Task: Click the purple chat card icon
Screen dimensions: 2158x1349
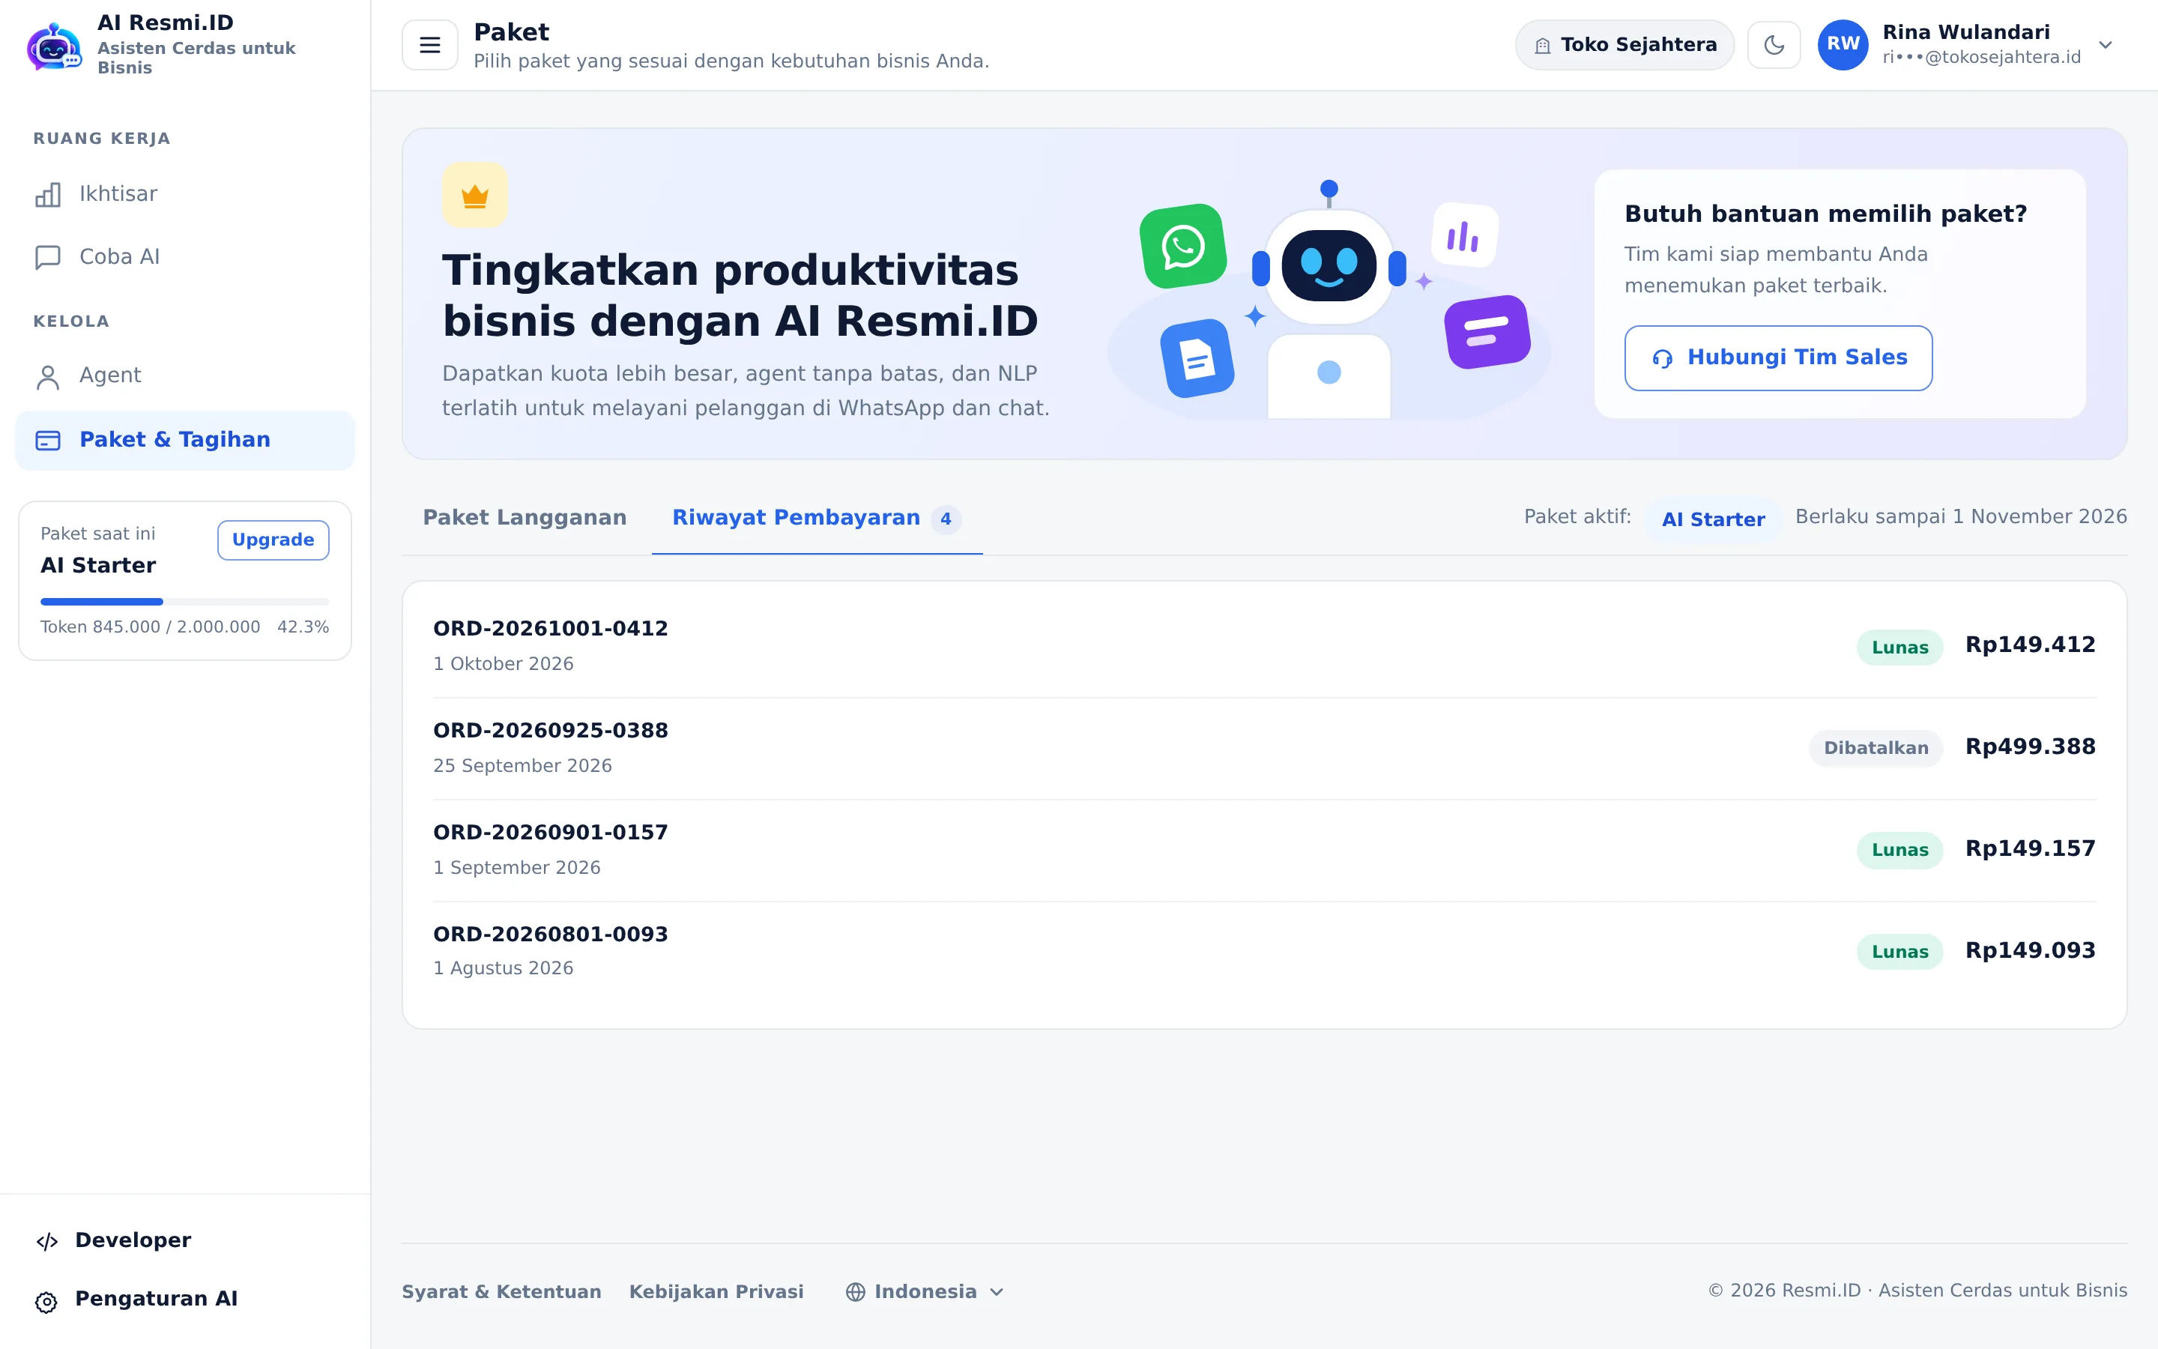Action: pyautogui.click(x=1487, y=332)
